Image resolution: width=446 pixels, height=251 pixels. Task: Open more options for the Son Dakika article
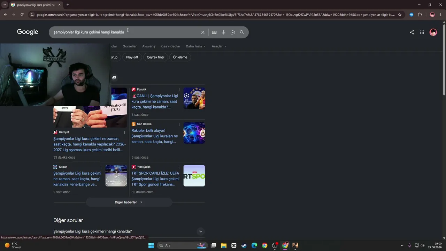point(179,124)
